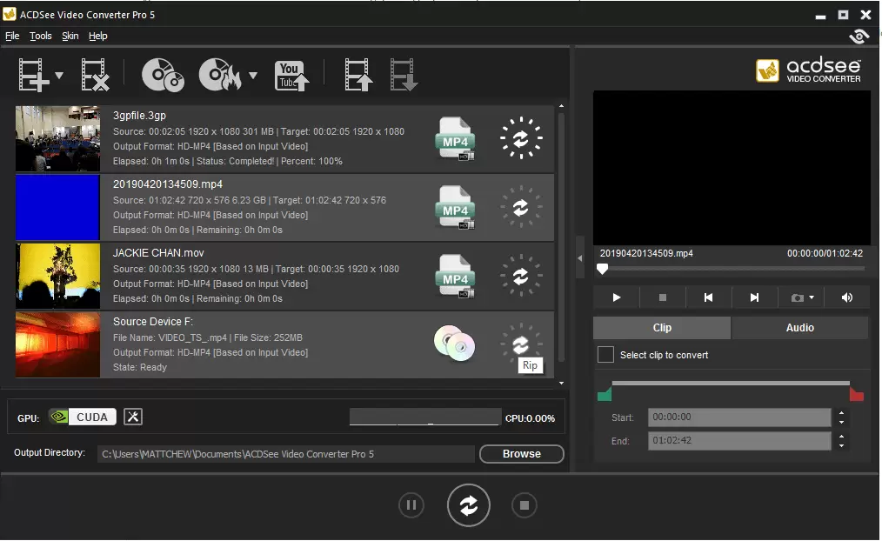The height and width of the screenshot is (541, 882).
Task: Click the red clip end marker
Action: coord(857,394)
